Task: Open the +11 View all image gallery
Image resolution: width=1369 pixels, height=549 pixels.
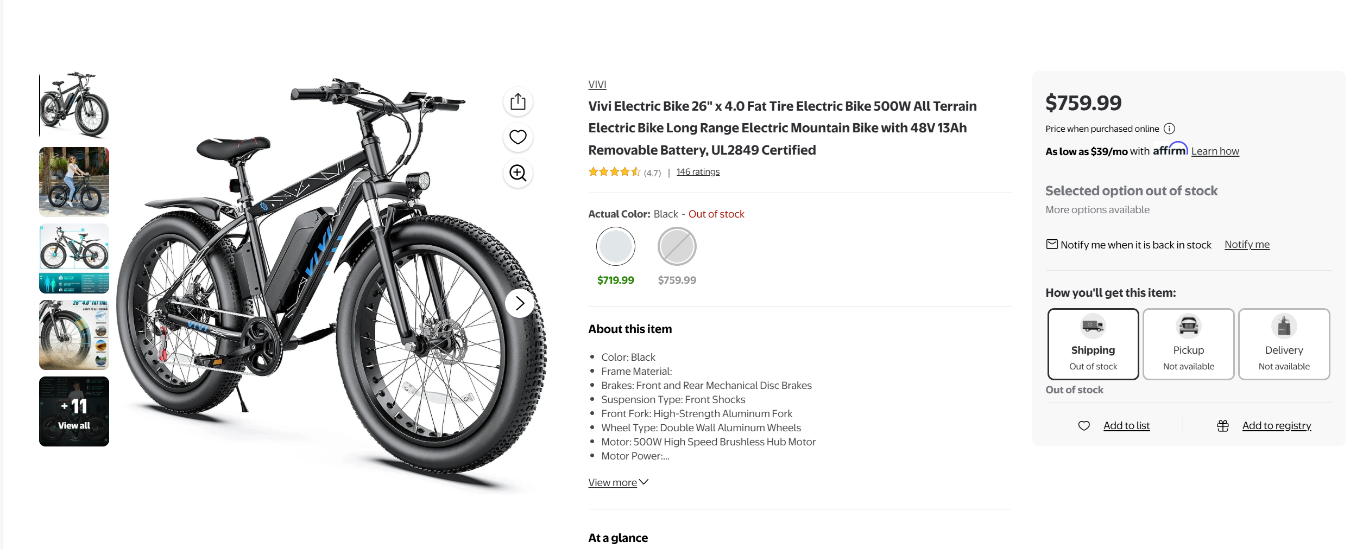Action: (74, 411)
